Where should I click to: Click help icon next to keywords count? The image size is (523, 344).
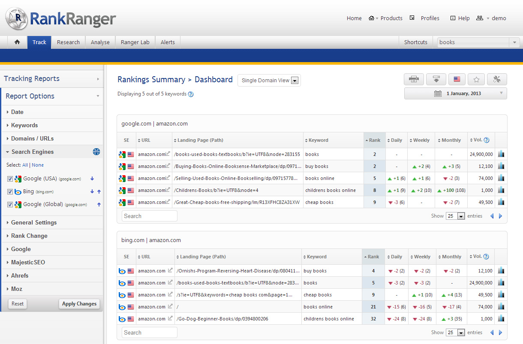click(x=191, y=94)
